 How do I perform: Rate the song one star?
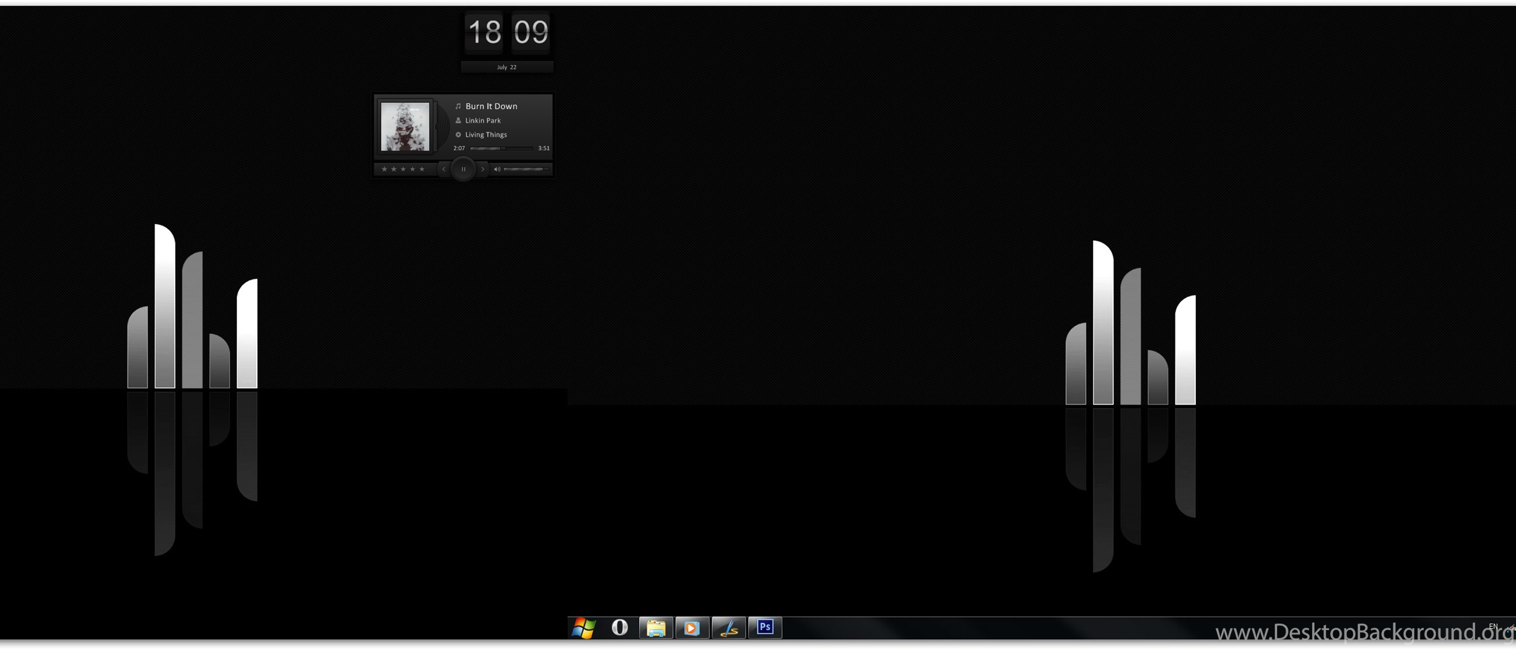point(384,169)
